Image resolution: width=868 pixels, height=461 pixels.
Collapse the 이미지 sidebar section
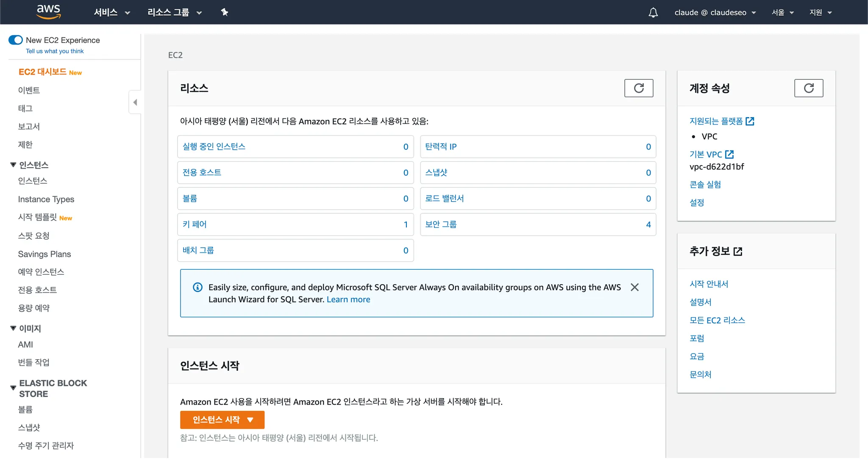[x=13, y=328]
